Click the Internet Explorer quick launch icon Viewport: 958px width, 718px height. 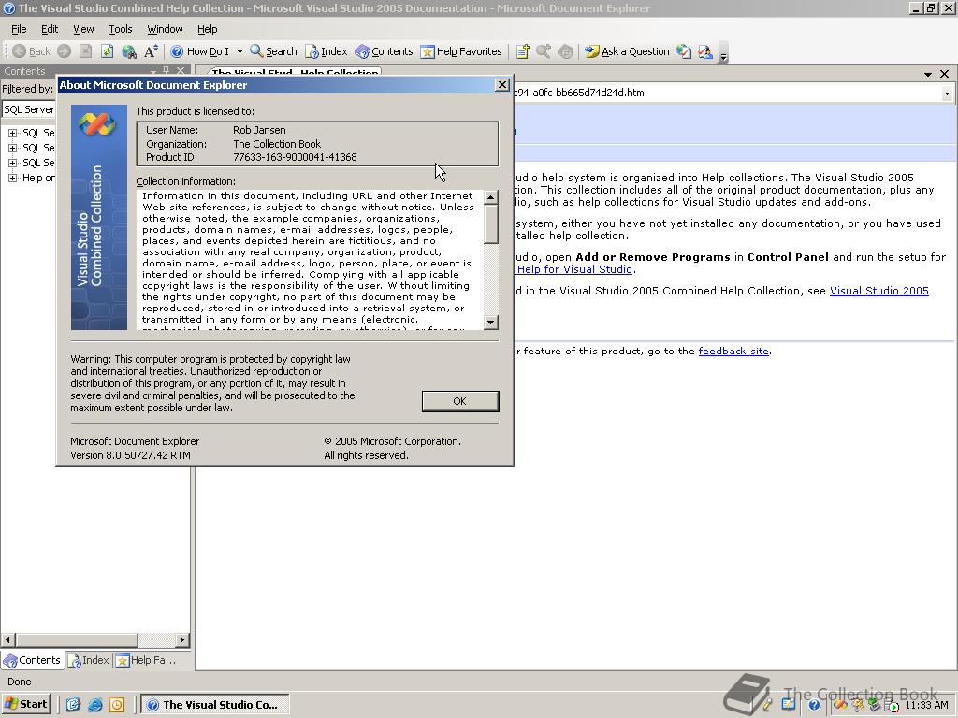click(95, 705)
